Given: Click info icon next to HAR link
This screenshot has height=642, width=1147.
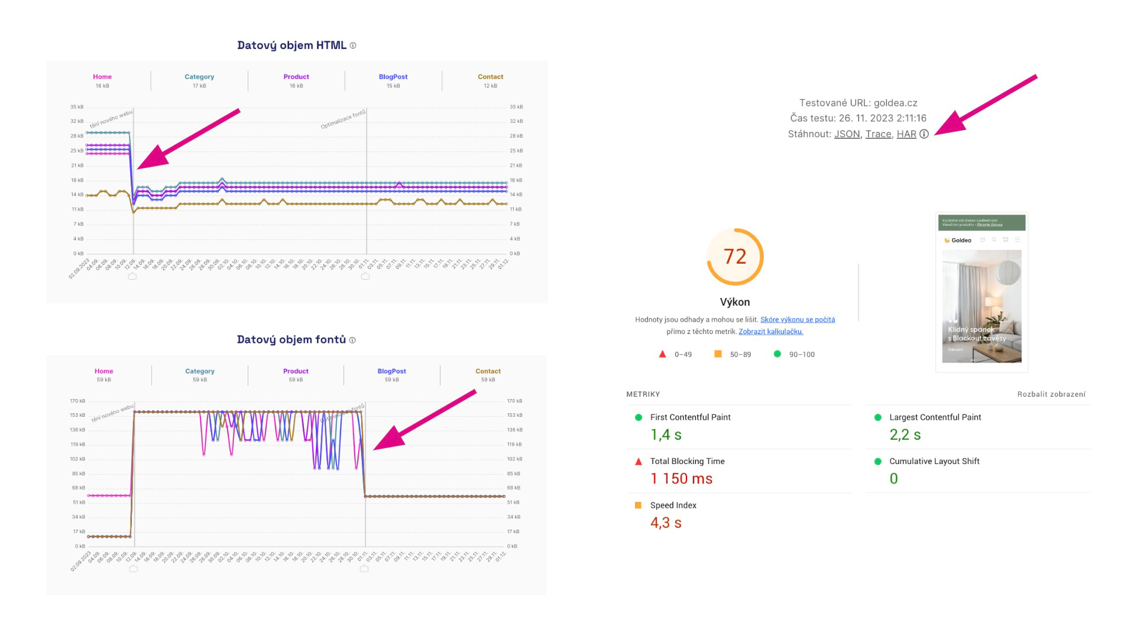Looking at the screenshot, I should (924, 134).
